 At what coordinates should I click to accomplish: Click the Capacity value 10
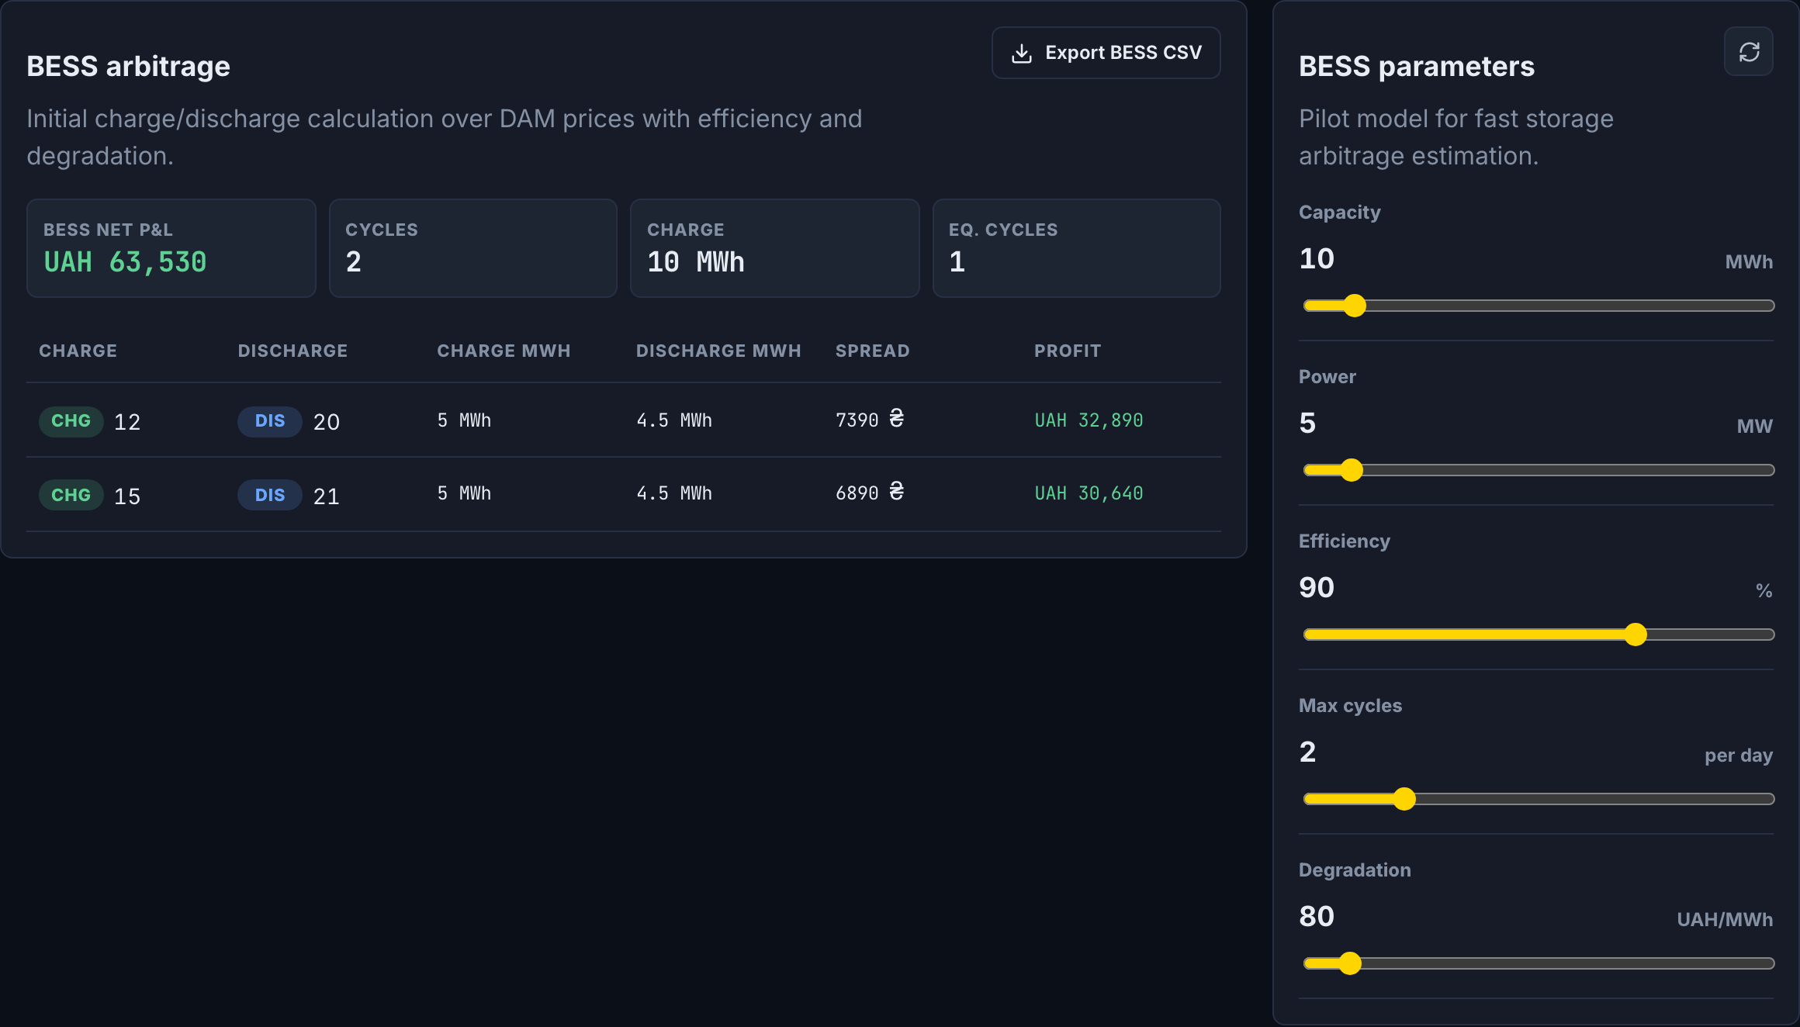[1317, 258]
